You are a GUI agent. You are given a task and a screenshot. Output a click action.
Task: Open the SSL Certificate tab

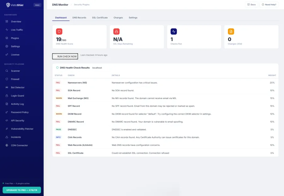pos(100,18)
